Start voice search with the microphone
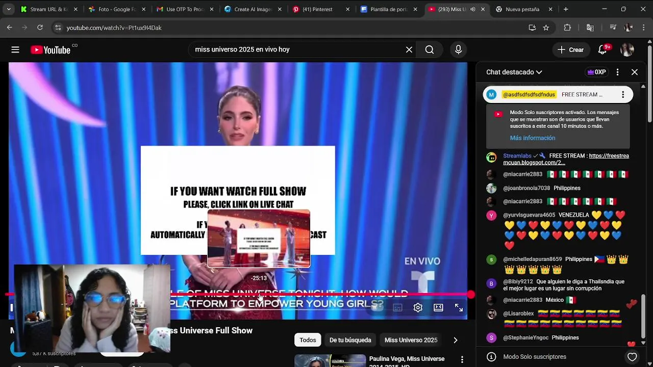 [x=458, y=49]
